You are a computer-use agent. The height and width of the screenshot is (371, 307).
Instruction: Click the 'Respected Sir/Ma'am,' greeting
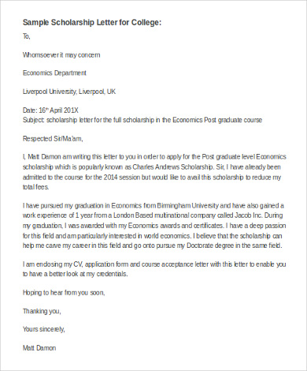coord(53,139)
